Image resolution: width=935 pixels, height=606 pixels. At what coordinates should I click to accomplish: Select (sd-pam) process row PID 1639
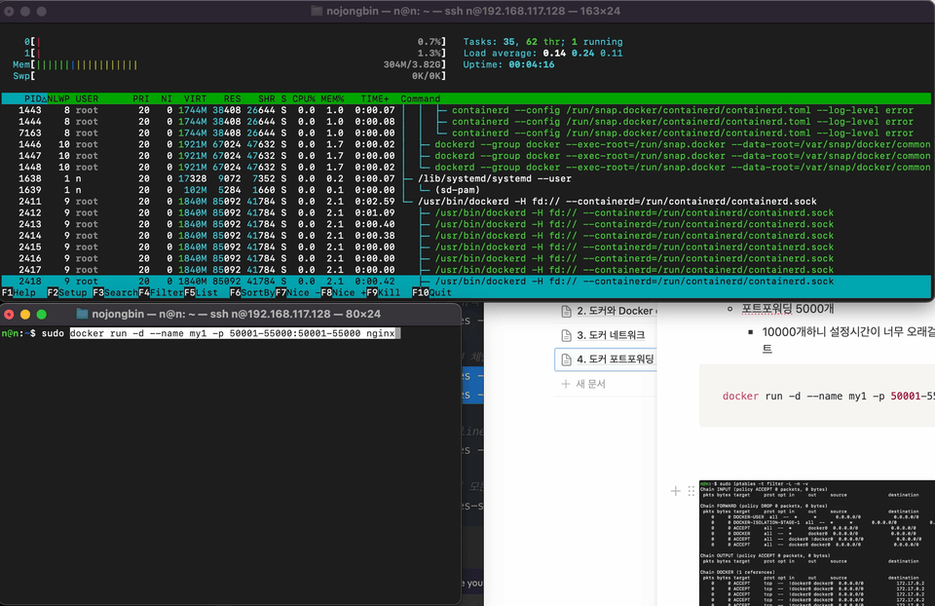[467, 190]
